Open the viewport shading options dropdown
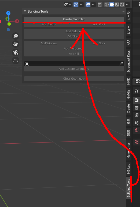Viewport: 140px width, 207px height. [127, 5]
